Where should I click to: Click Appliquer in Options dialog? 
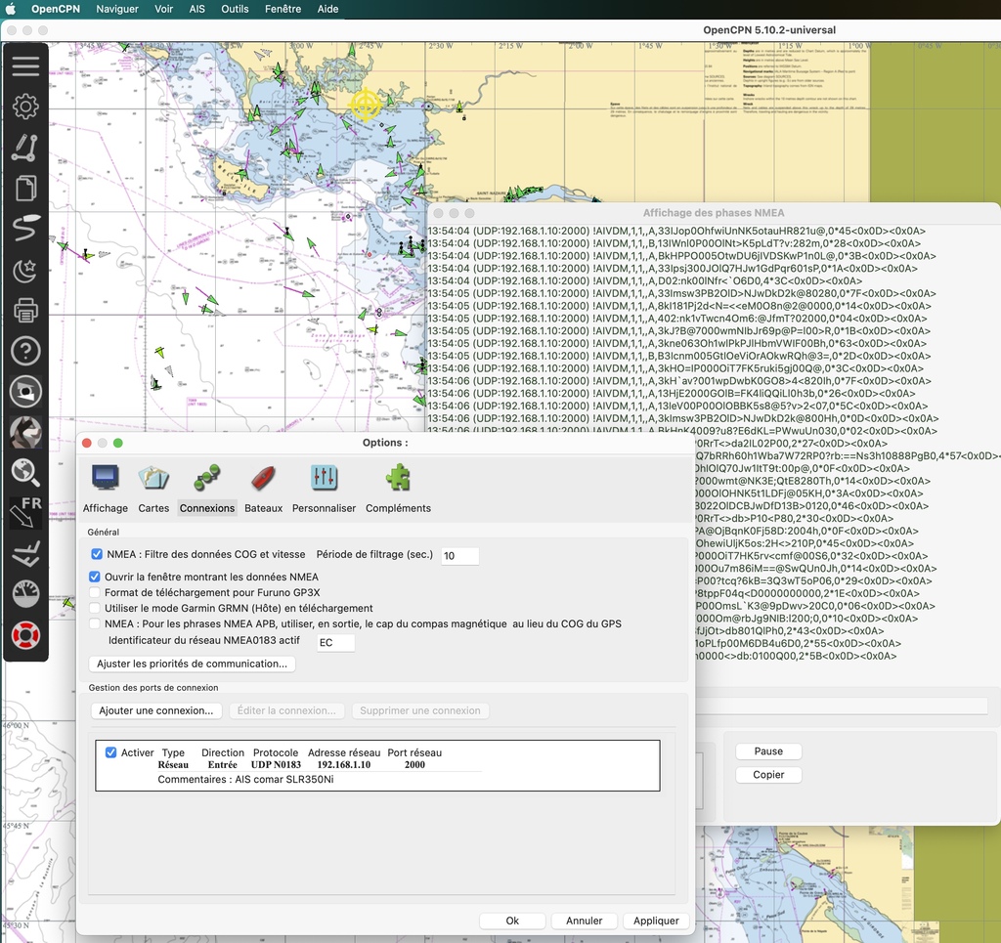point(656,921)
